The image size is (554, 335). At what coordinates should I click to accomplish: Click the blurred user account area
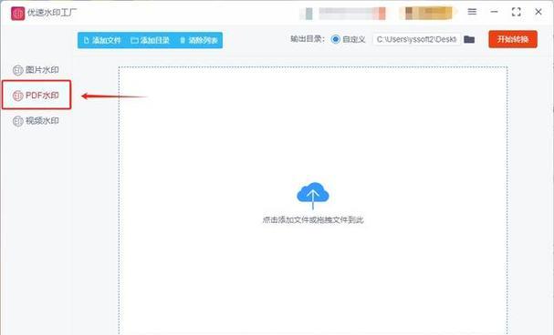tap(343, 14)
